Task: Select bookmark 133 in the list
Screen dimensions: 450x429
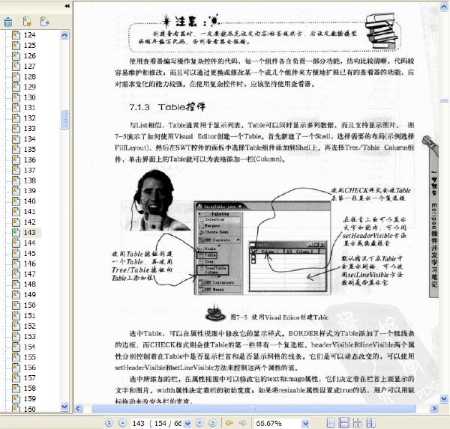Action: [29, 128]
